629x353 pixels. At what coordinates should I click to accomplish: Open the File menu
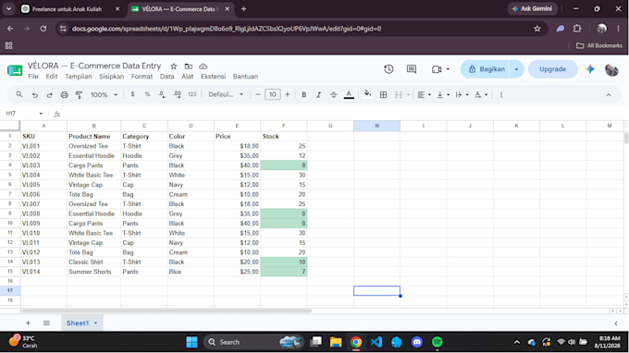tap(33, 77)
